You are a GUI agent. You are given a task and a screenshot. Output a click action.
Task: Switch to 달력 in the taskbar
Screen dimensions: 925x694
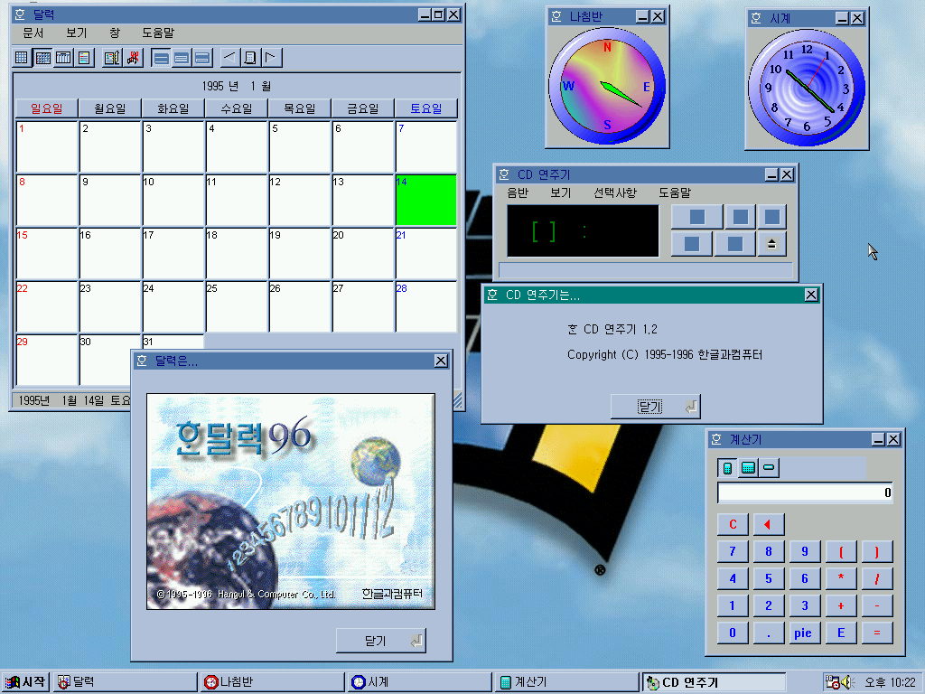click(x=125, y=682)
